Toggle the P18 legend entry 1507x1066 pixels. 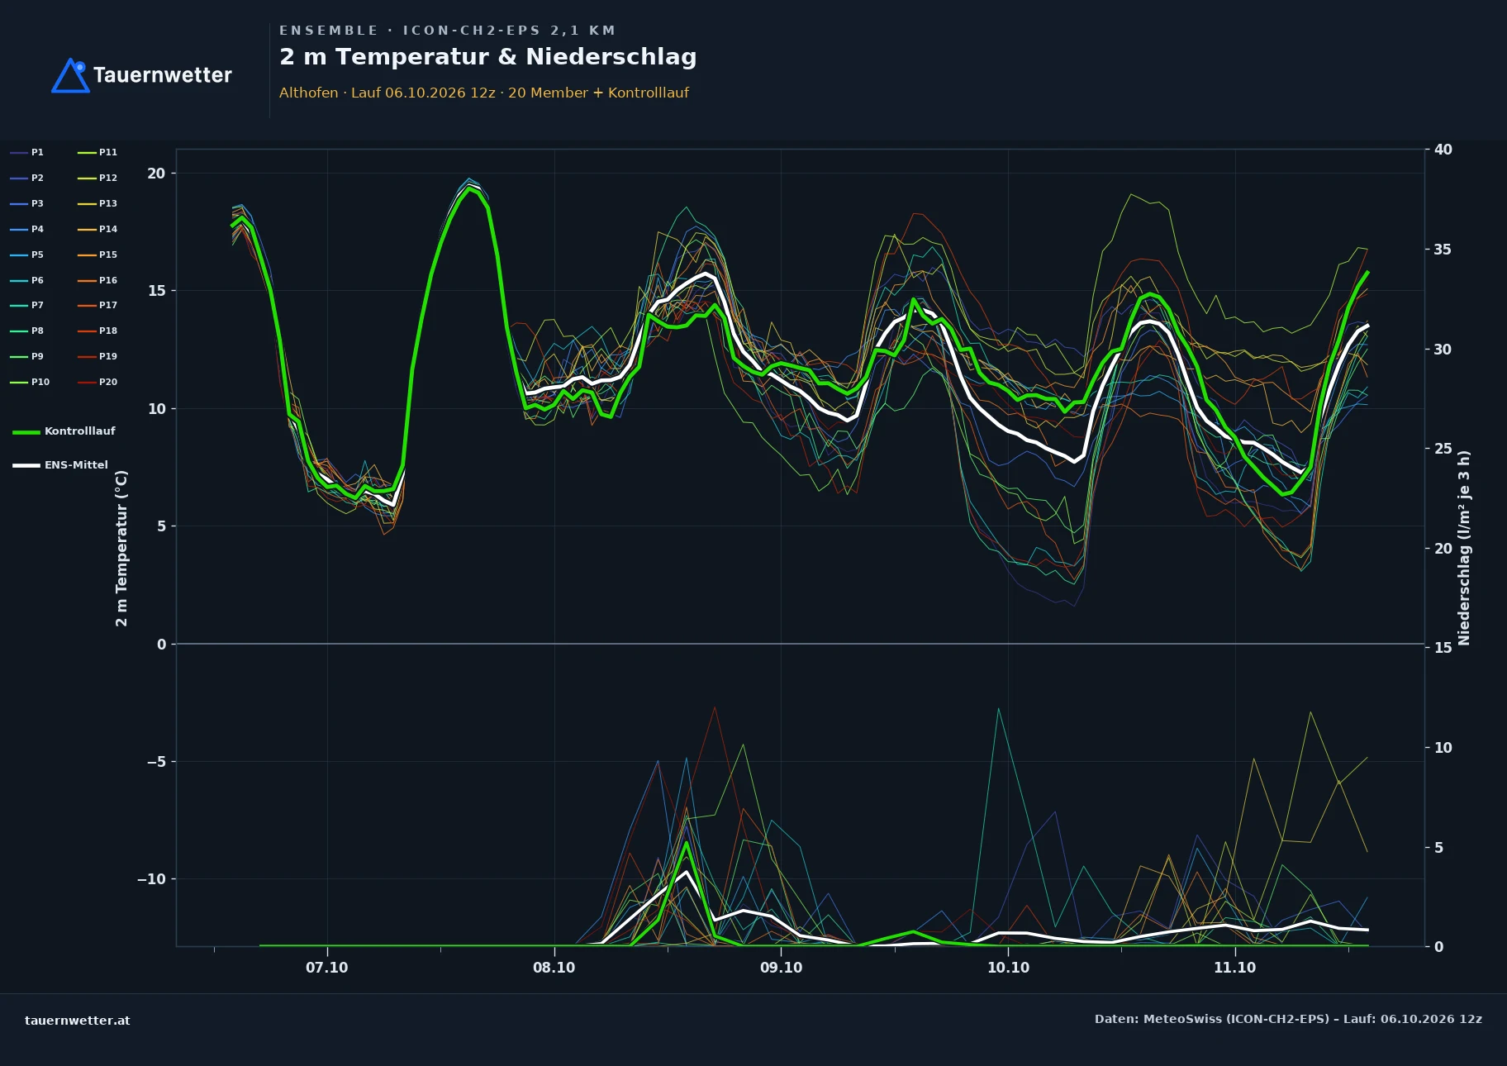point(97,331)
